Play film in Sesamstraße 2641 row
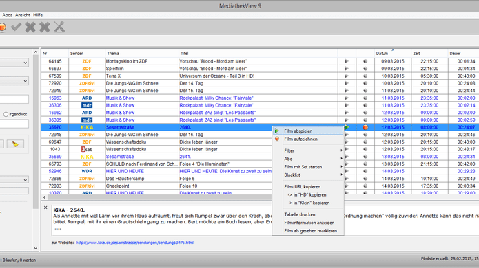Image resolution: width=479 pixels, height=268 pixels. click(347, 157)
